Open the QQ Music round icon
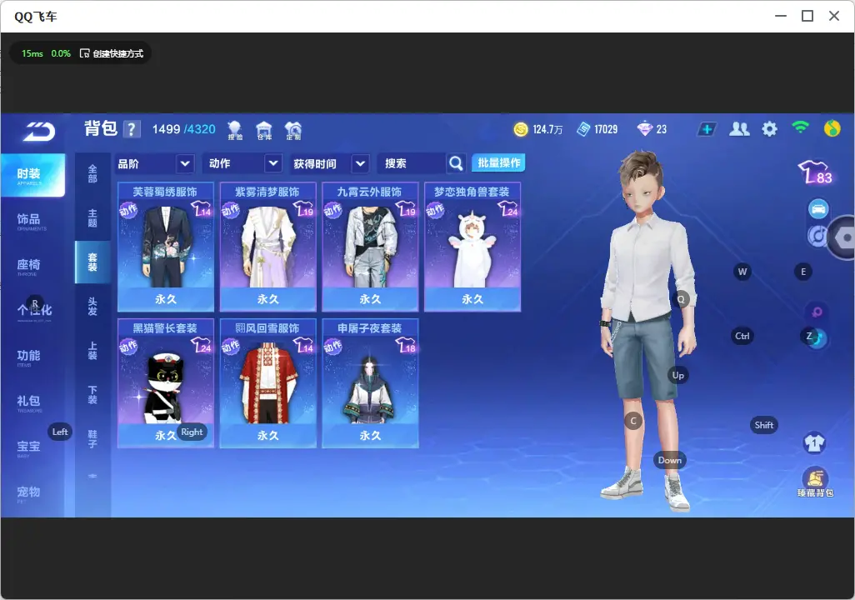The image size is (855, 600). point(832,128)
